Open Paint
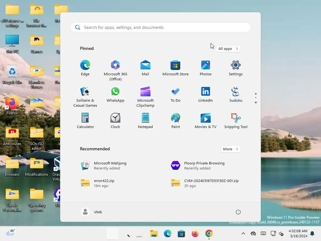 [x=176, y=121]
